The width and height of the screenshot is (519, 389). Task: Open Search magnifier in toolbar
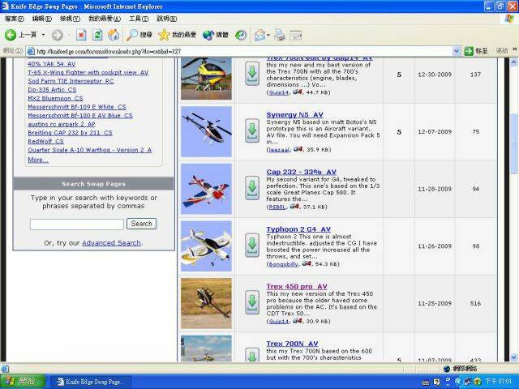[x=139, y=35]
